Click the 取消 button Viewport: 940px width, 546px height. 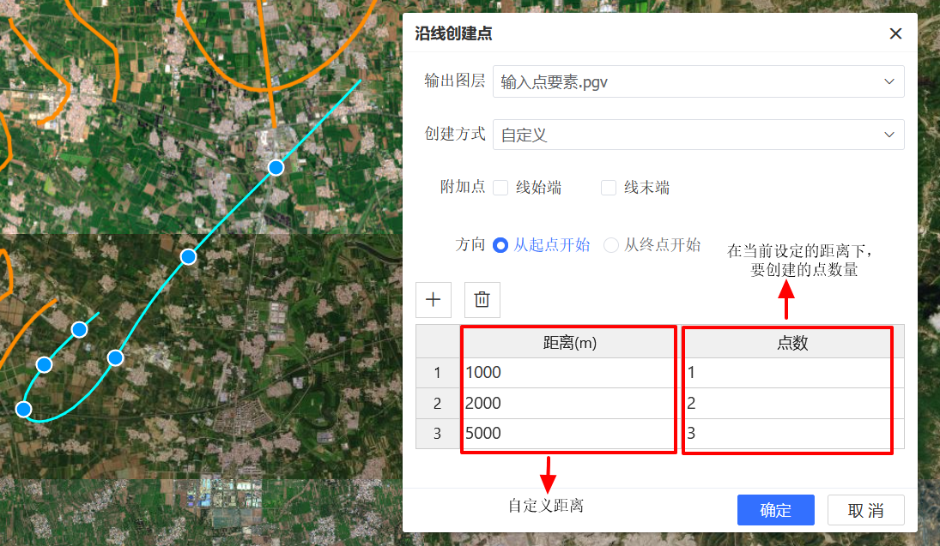(x=865, y=510)
